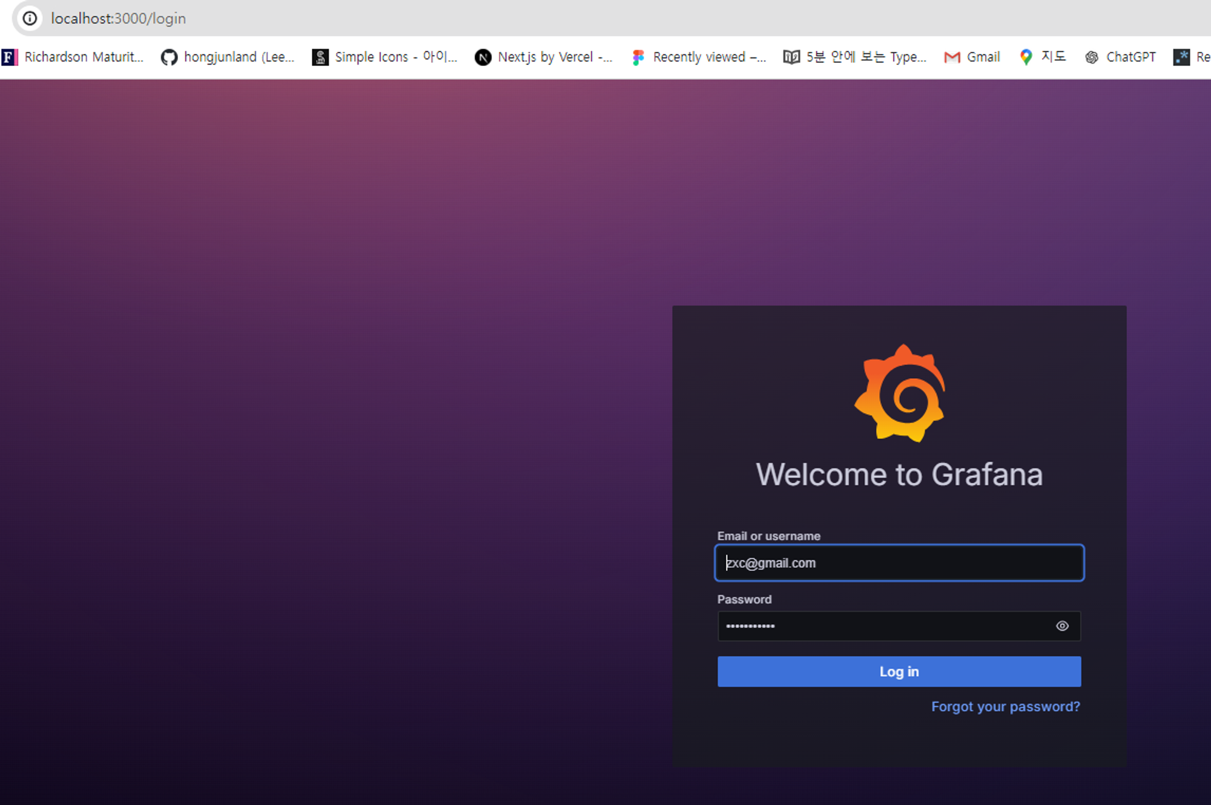Open the GitHub hongjunland bookmark
This screenshot has width=1211, height=805.
(x=228, y=57)
